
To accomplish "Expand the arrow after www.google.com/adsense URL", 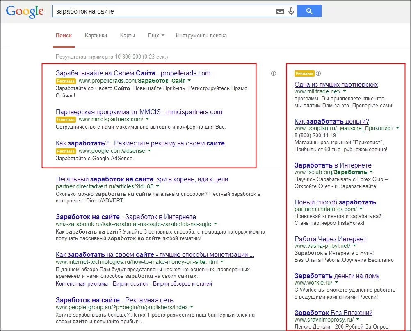I will pyautogui.click(x=149, y=151).
